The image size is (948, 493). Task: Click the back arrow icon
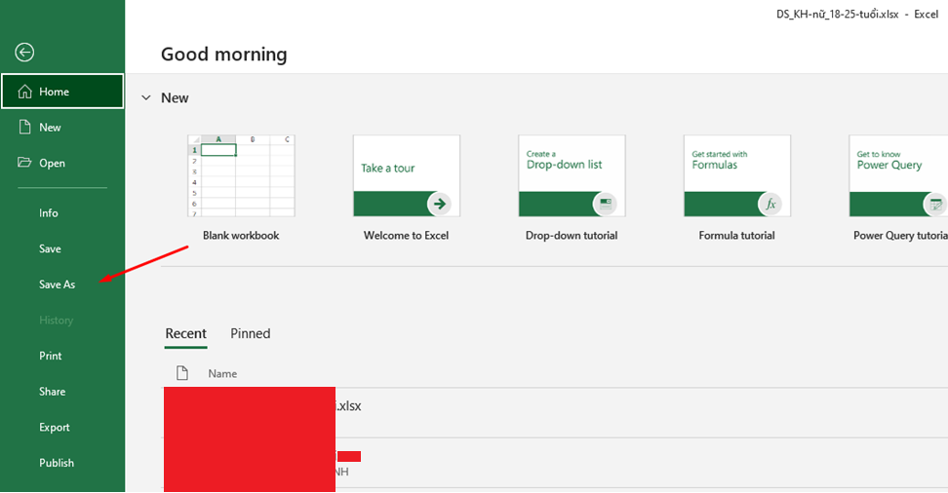tap(24, 53)
